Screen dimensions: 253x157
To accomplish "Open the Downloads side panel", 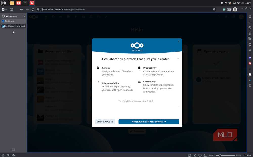I will pos(250,22).
